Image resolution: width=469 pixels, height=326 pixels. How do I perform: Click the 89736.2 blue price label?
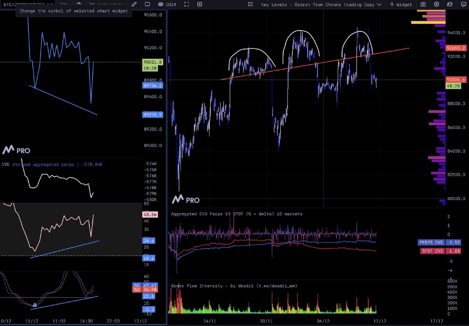coord(153,85)
